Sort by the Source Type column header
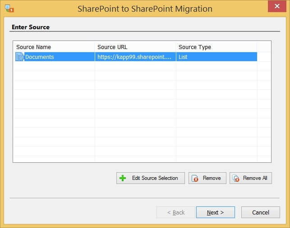The image size is (290, 228). [x=216, y=47]
